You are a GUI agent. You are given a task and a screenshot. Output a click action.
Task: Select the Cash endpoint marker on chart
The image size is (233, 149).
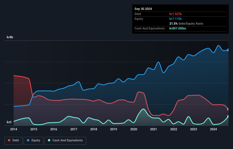click(x=228, y=116)
